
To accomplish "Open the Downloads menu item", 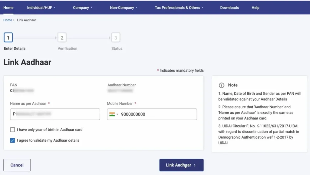I will click(229, 8).
